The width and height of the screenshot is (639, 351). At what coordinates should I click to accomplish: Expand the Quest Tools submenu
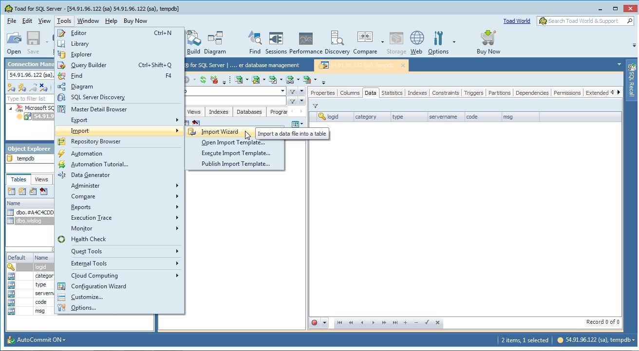click(x=119, y=251)
